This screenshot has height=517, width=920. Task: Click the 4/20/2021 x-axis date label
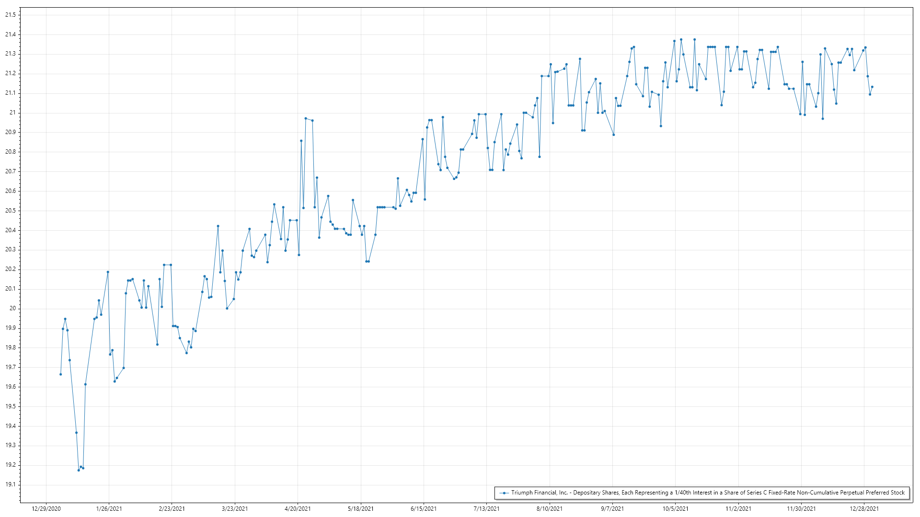pos(298,508)
